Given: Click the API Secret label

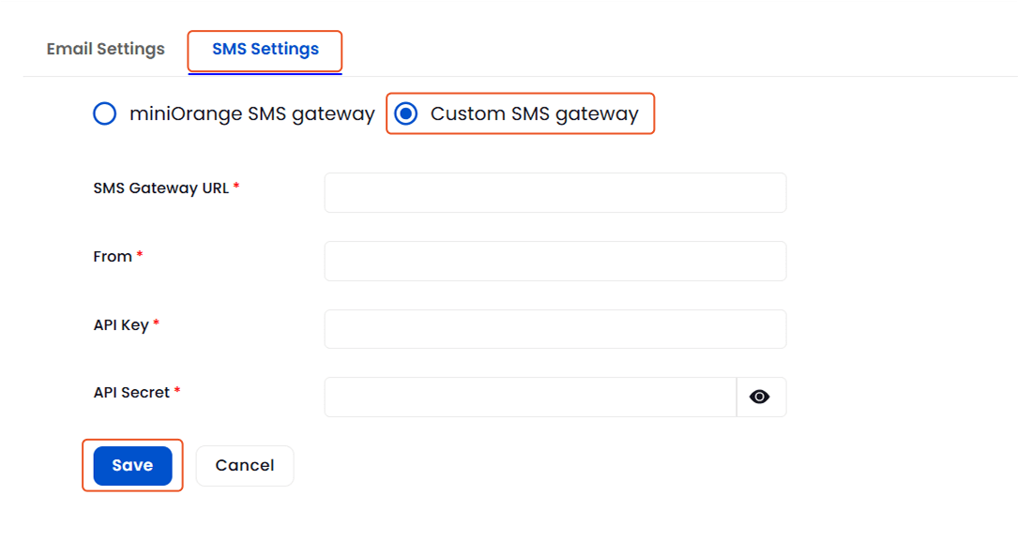Looking at the screenshot, I should point(129,393).
